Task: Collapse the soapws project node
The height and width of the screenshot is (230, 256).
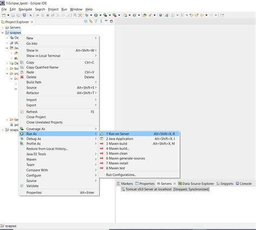Action: (3, 33)
